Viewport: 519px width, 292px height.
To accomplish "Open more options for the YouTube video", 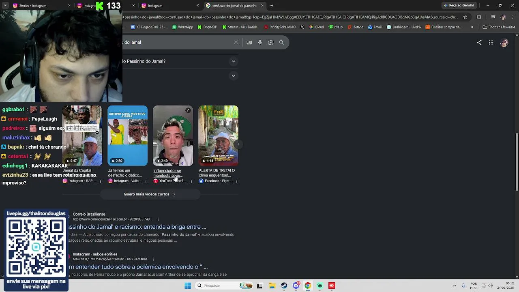I will coord(191,181).
